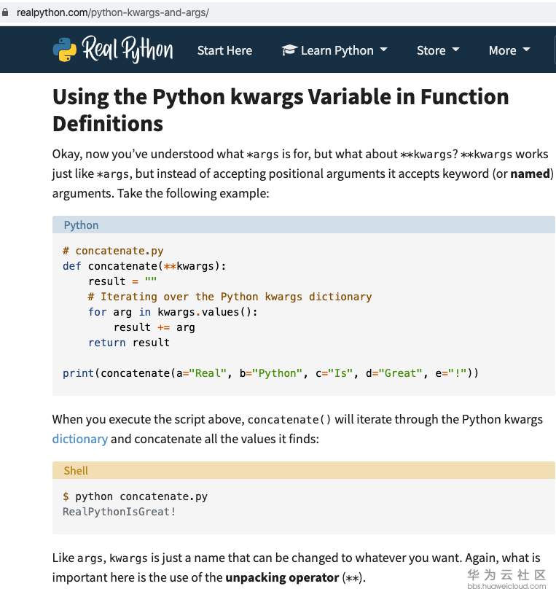Click the python concatenate.py shell command

click(141, 496)
